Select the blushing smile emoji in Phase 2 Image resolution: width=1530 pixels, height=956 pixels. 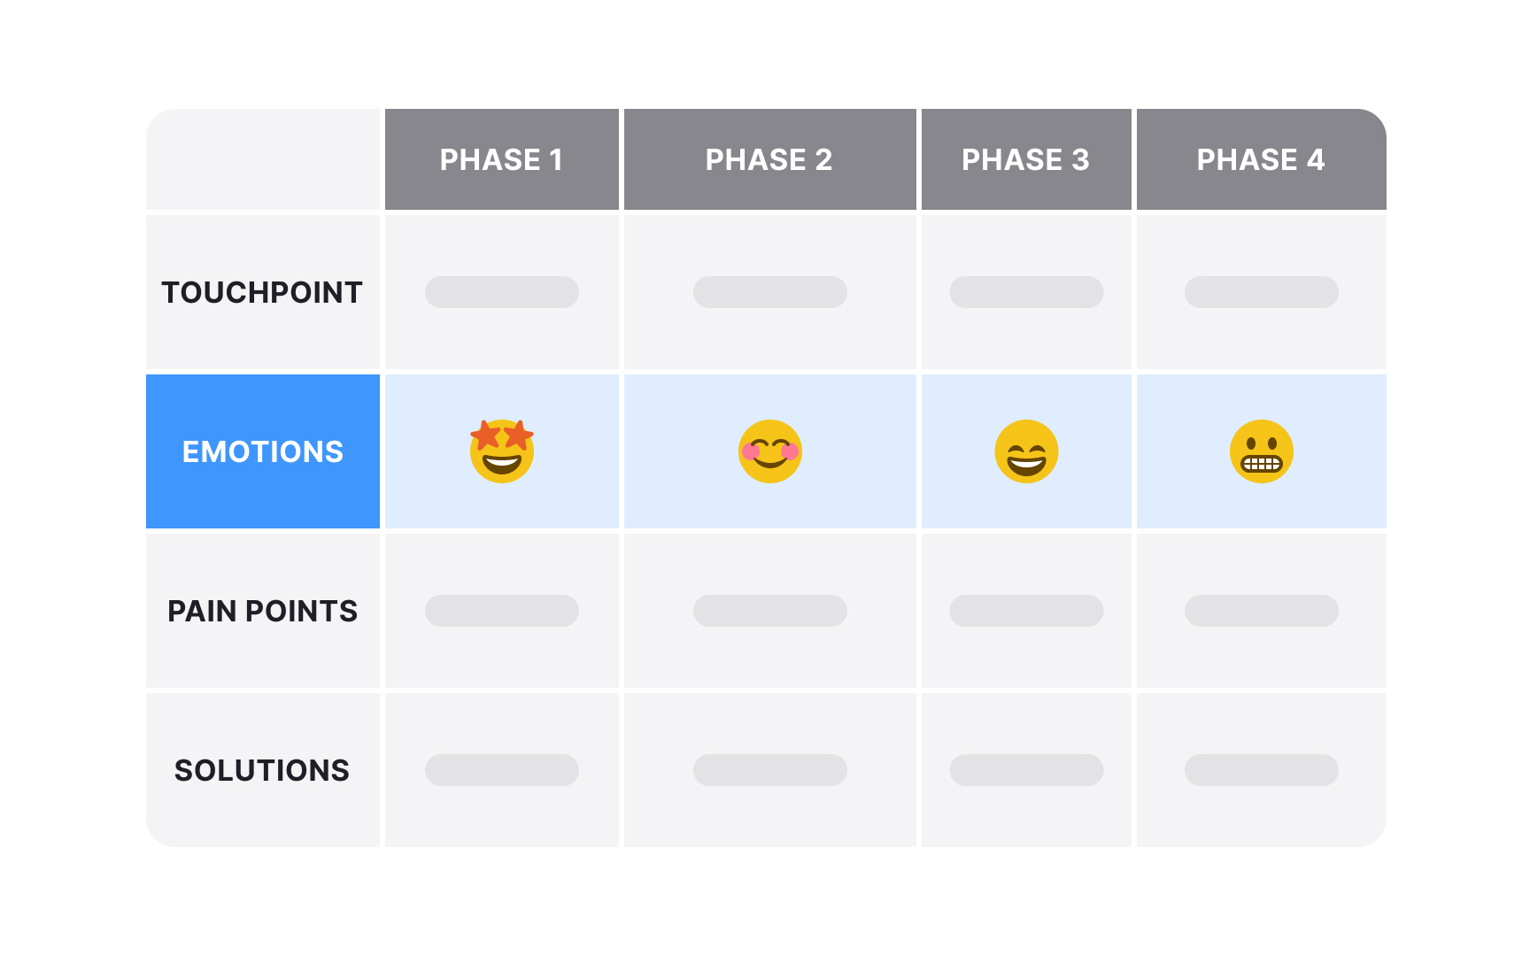(769, 451)
